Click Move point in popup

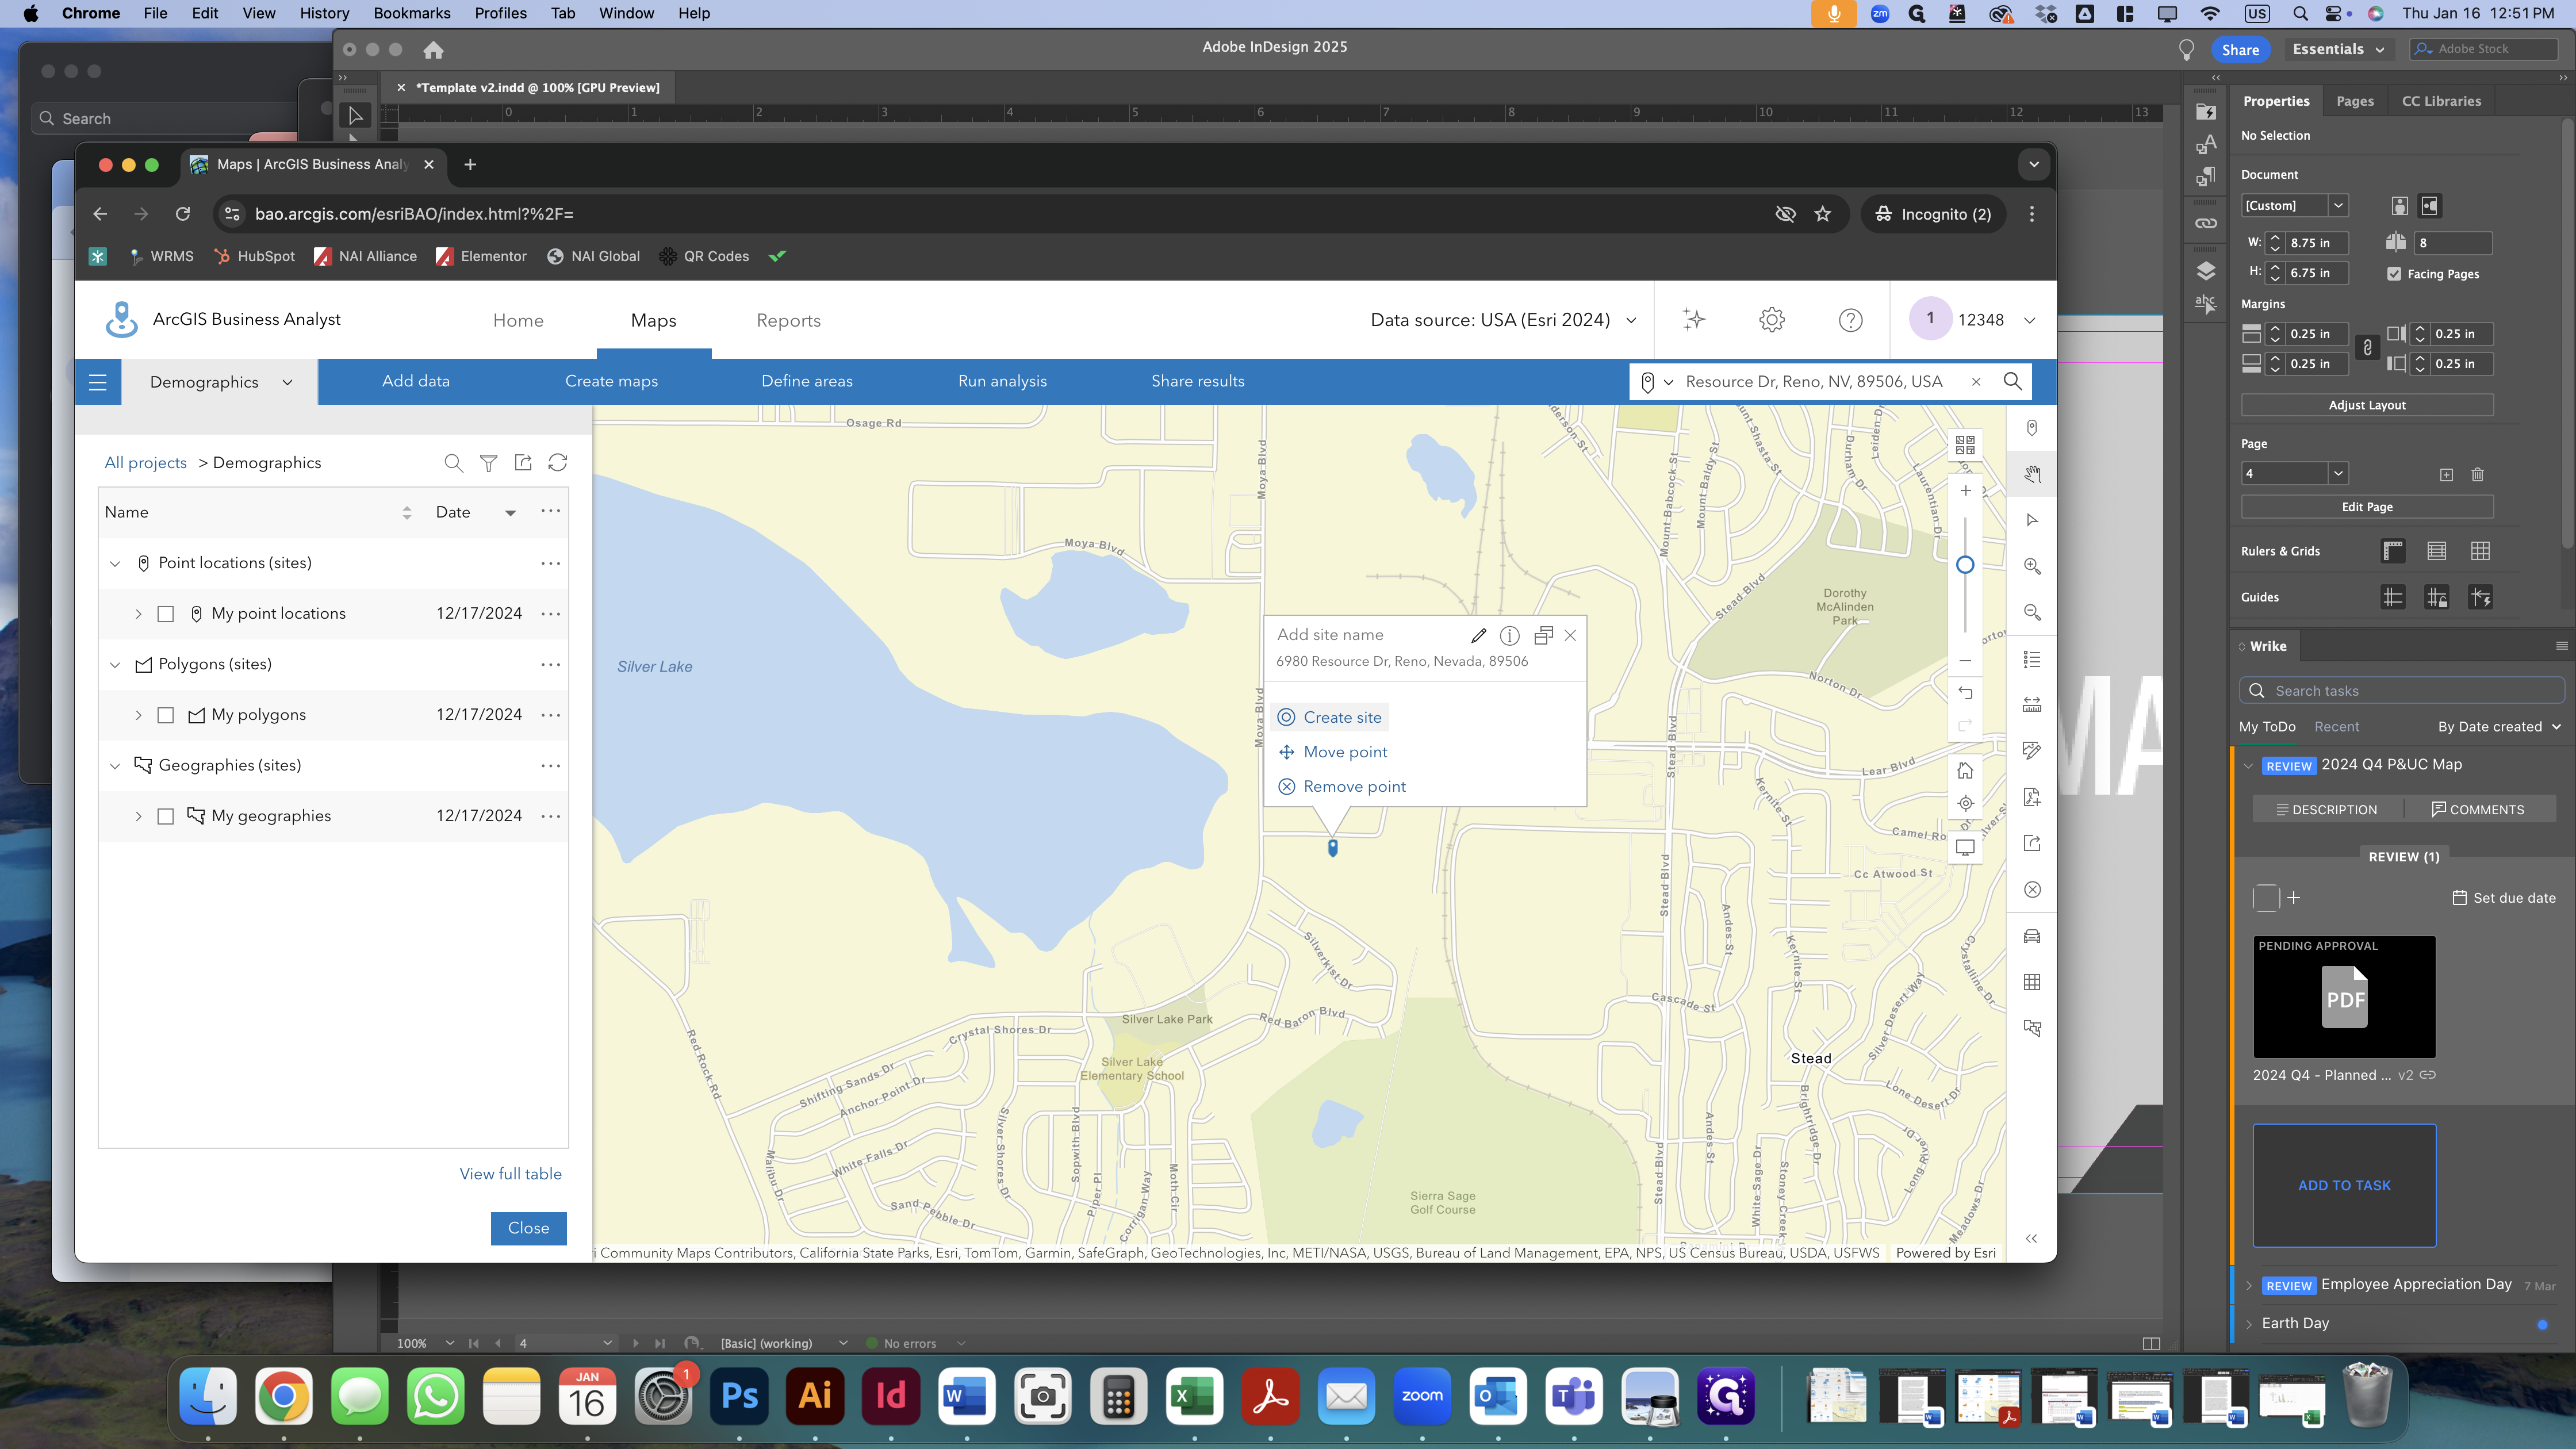point(1333,752)
